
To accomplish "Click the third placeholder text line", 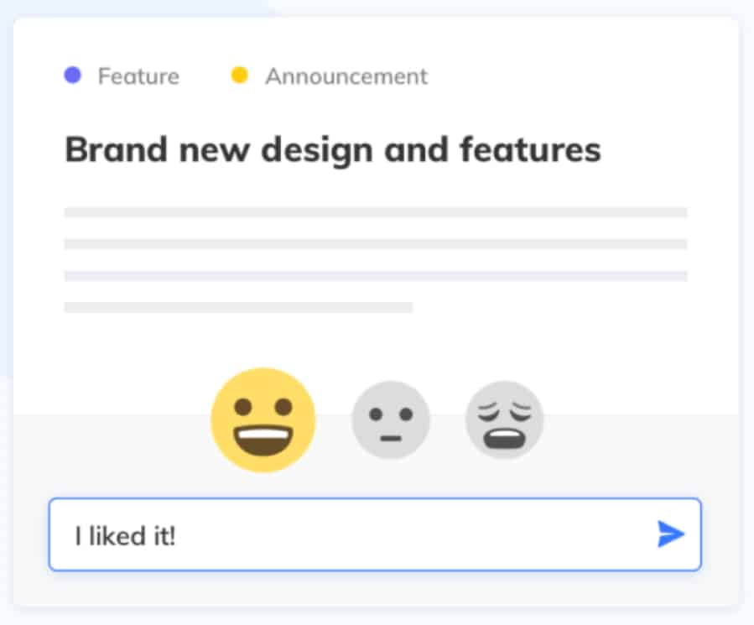I will (376, 276).
